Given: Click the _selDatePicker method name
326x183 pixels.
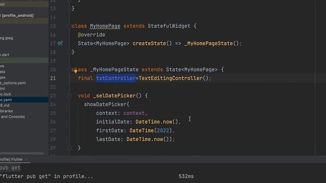Looking at the screenshot, I should click(x=114, y=96).
